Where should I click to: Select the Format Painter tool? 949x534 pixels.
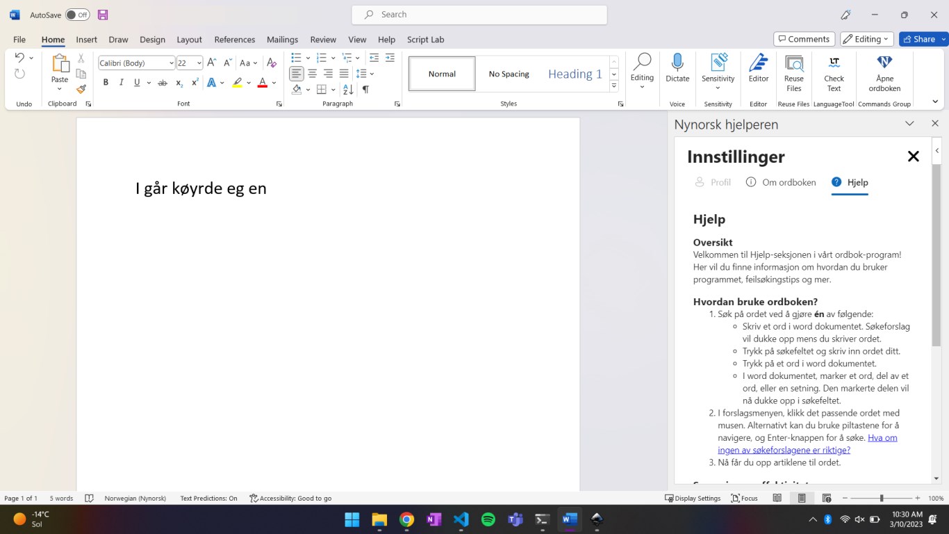pos(81,89)
